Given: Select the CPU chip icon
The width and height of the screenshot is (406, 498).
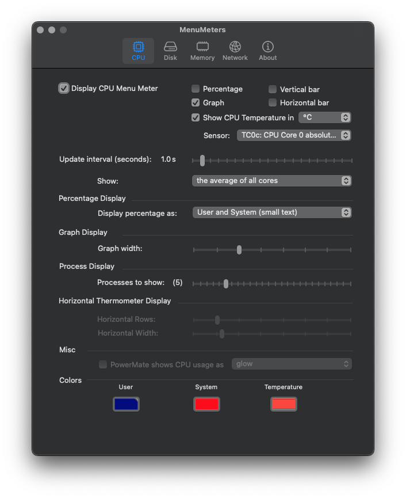Looking at the screenshot, I should (x=138, y=47).
